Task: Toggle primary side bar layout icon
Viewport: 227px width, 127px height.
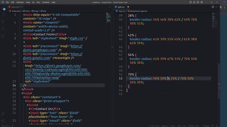Action: point(190,2)
